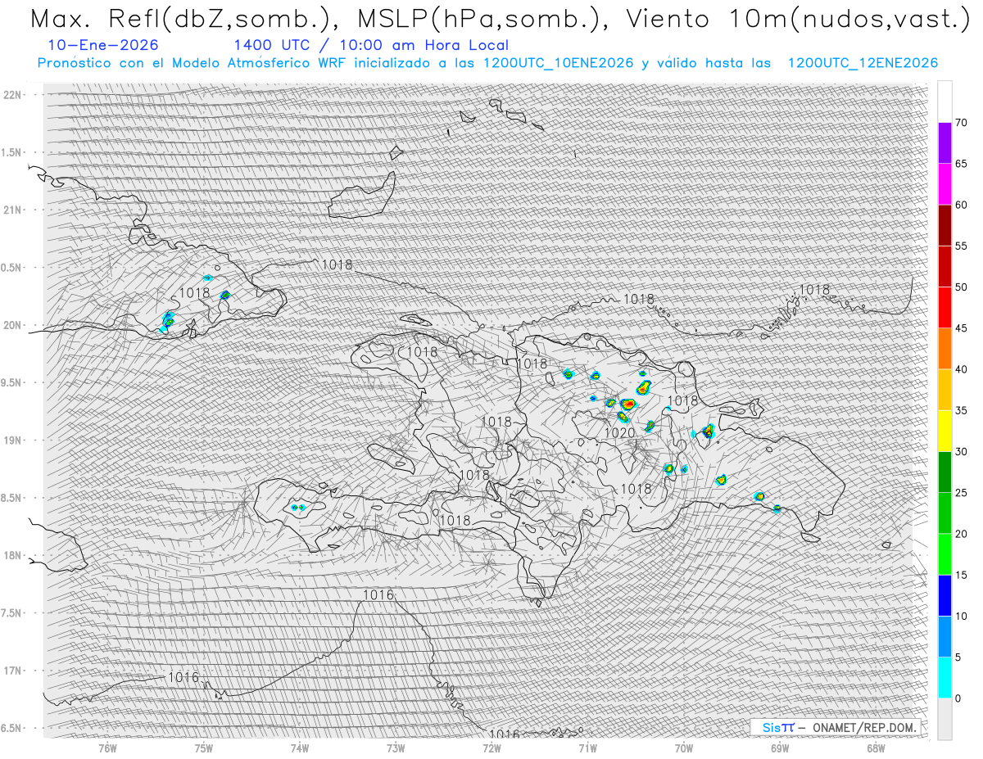Click the '18N' latitude label
983x759 pixels.
point(13,555)
